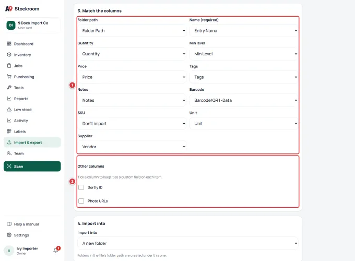Screen dimensions: 355x261
Task: Open the Activity sidebar item
Action: (32, 121)
